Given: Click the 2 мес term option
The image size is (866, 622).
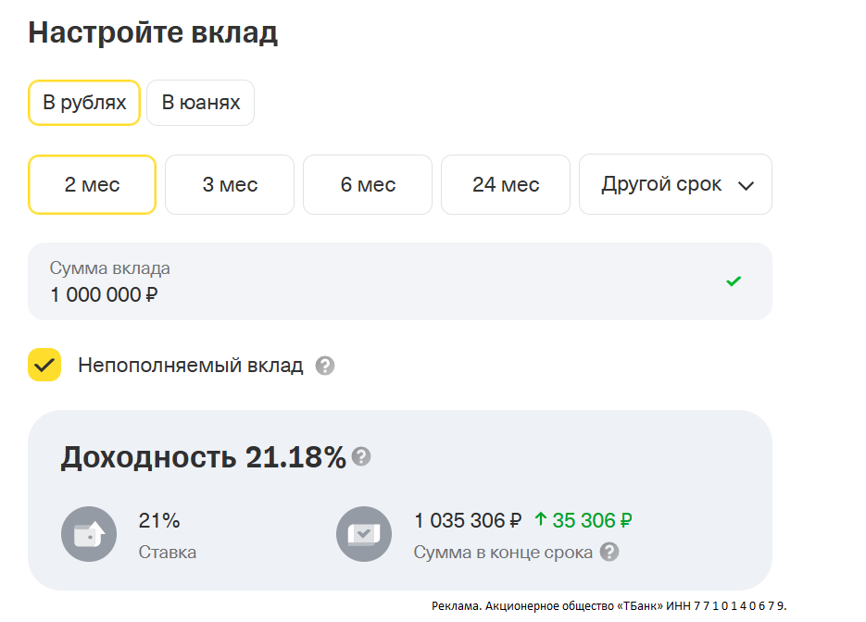Looking at the screenshot, I should click(92, 184).
